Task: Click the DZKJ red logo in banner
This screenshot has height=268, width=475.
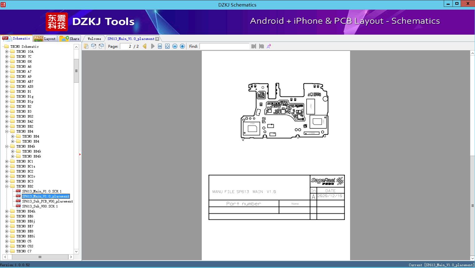Action: [x=57, y=22]
